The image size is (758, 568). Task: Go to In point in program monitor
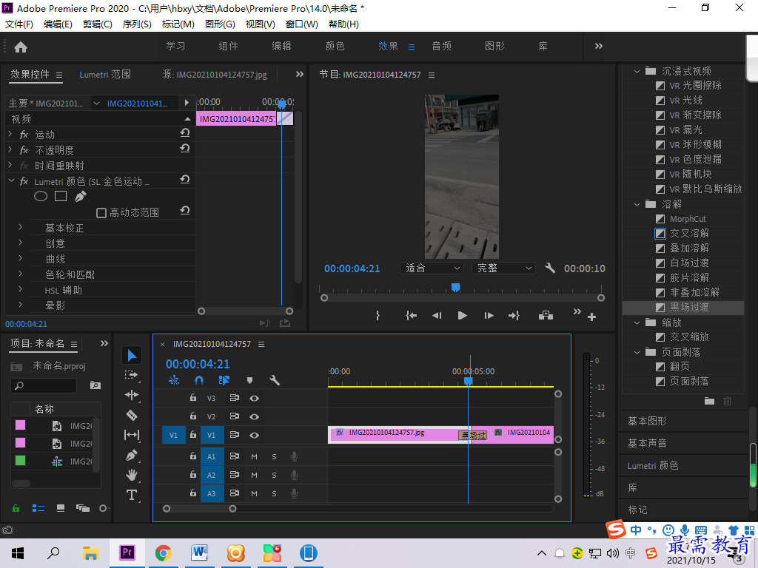[x=411, y=315]
